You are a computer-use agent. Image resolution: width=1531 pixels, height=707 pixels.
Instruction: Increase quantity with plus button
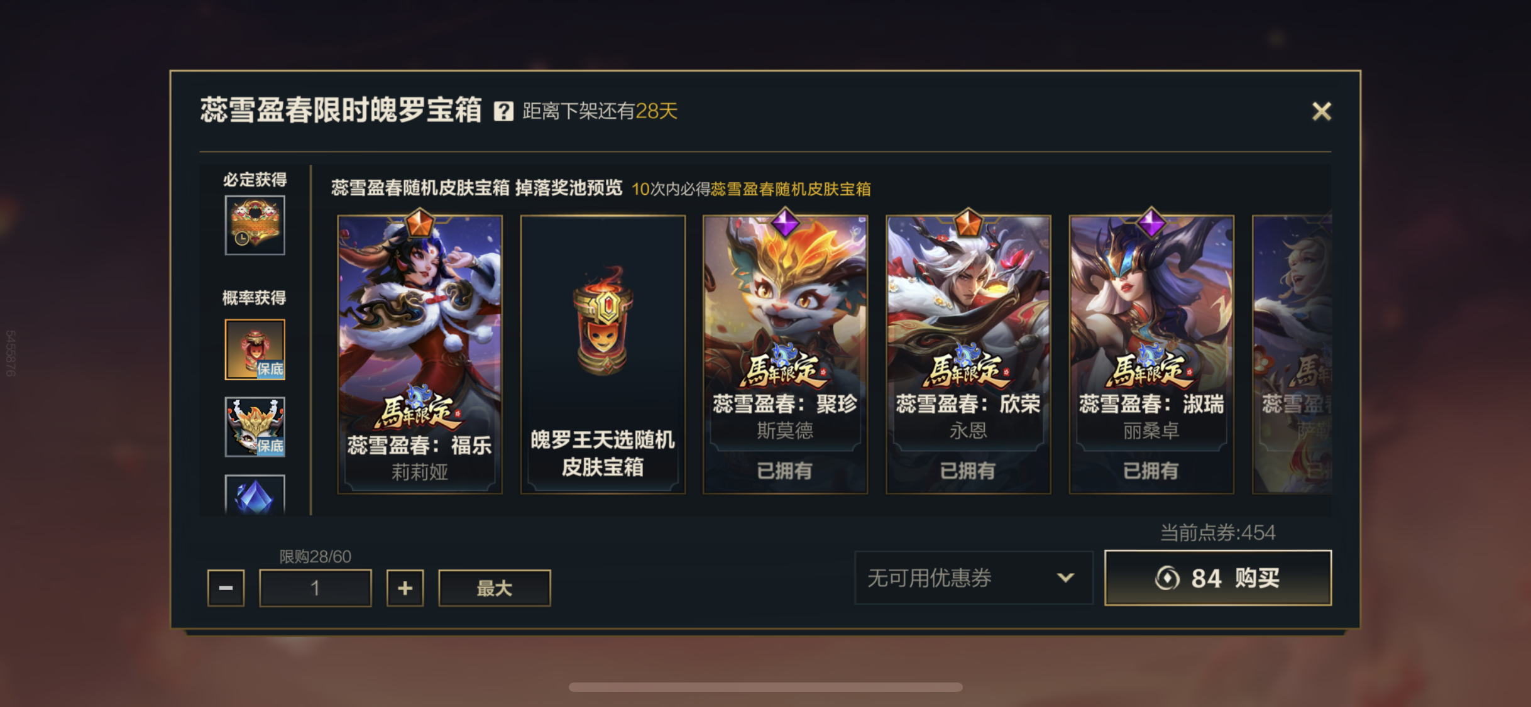(x=405, y=588)
